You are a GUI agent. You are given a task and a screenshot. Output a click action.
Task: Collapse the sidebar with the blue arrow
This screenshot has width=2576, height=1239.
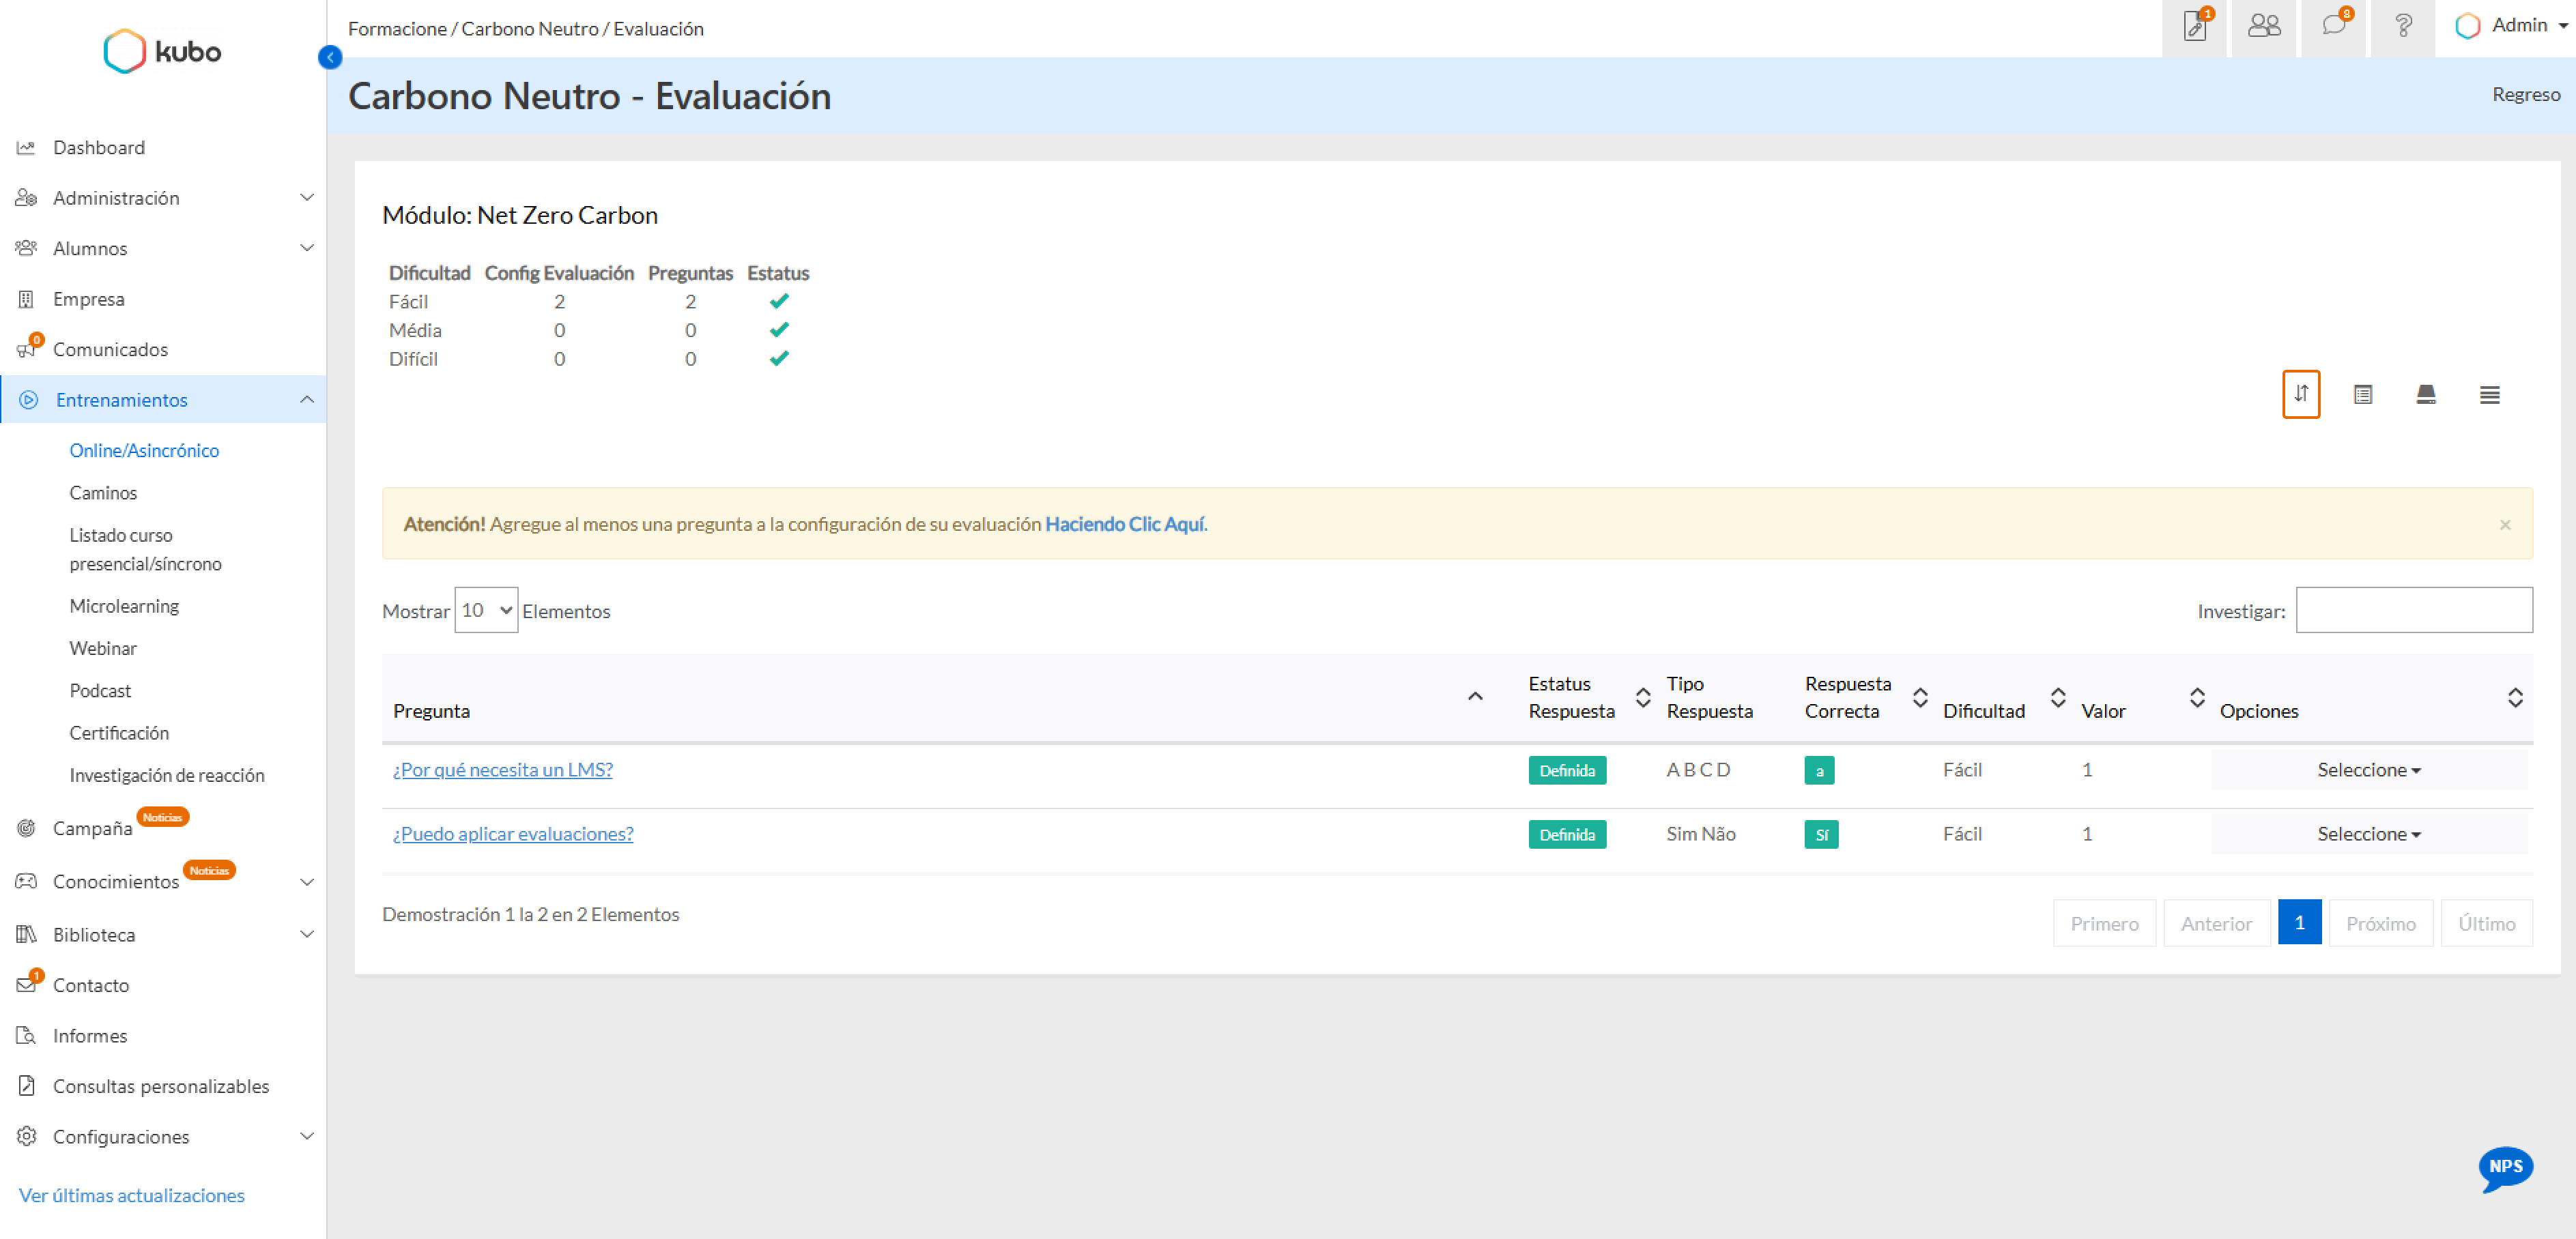[330, 58]
